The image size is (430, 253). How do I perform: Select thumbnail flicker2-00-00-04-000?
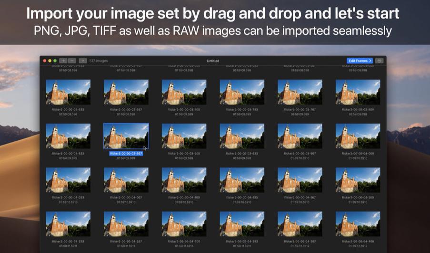pyautogui.click(x=358, y=136)
